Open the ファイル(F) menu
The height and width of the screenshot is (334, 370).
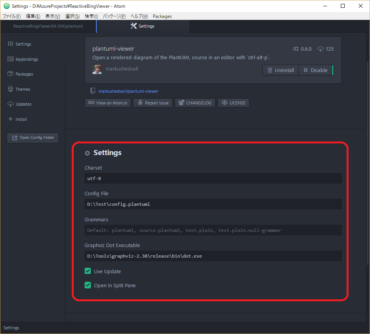[12, 16]
